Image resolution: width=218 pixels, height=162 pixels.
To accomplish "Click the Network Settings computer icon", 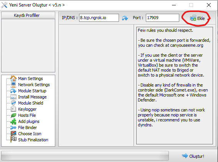I will coord(13,85).
